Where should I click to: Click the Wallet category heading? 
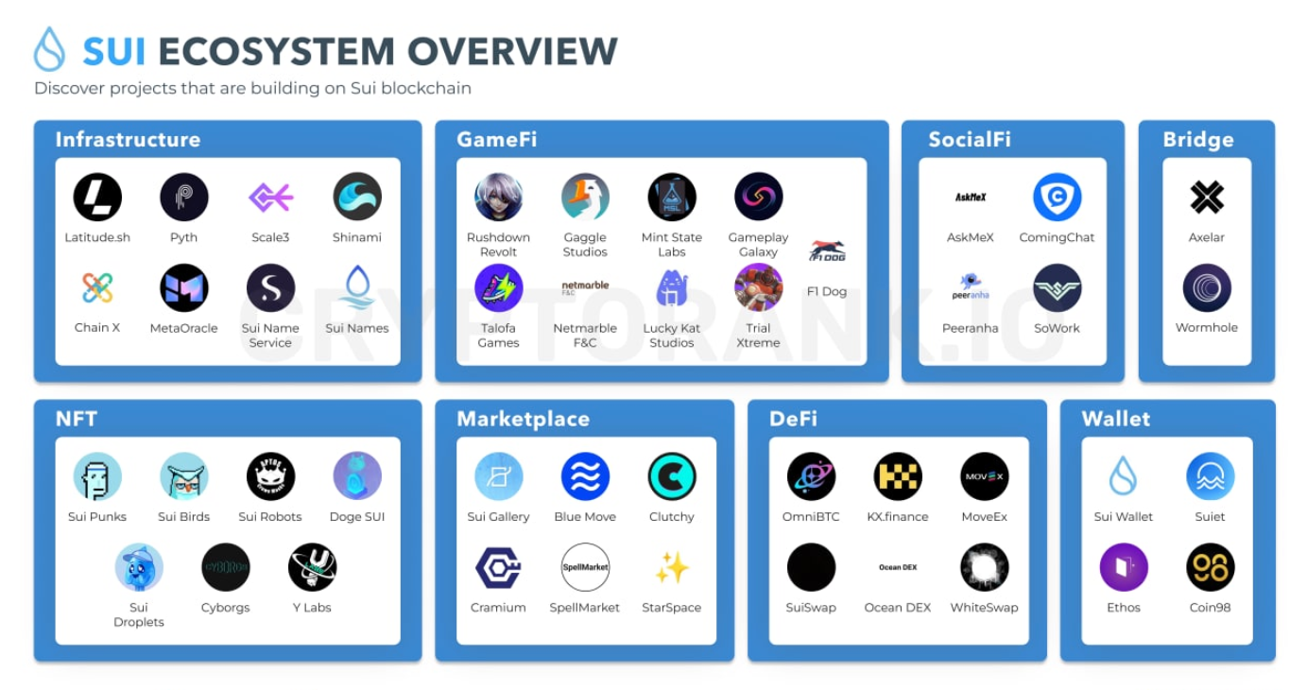click(x=1116, y=419)
